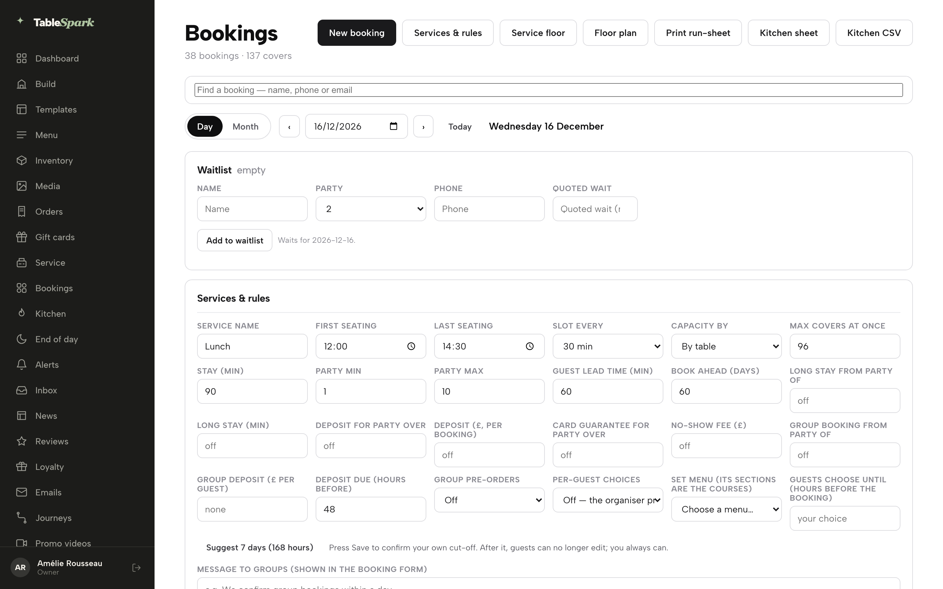
Task: Click the Emails envelope icon
Action: (21, 492)
